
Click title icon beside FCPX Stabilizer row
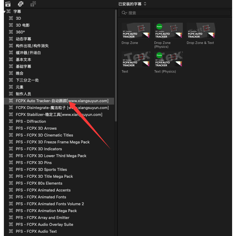[11, 114]
